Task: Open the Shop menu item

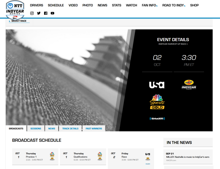Action: tap(194, 5)
